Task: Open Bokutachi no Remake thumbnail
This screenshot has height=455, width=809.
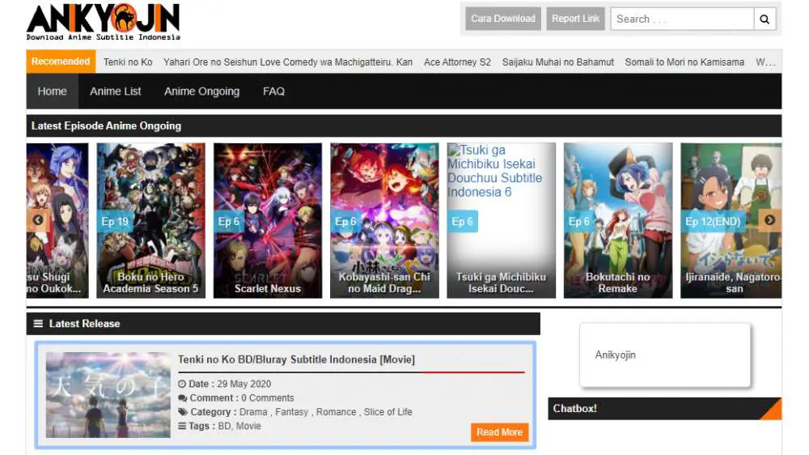Action: tap(618, 220)
